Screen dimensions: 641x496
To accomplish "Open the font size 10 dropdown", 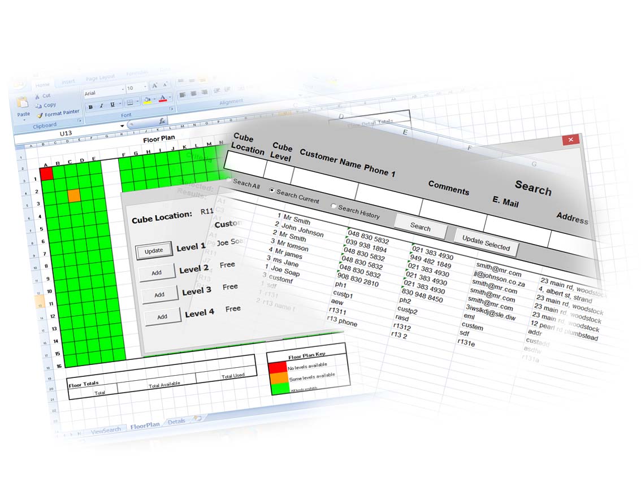I will 145,88.
